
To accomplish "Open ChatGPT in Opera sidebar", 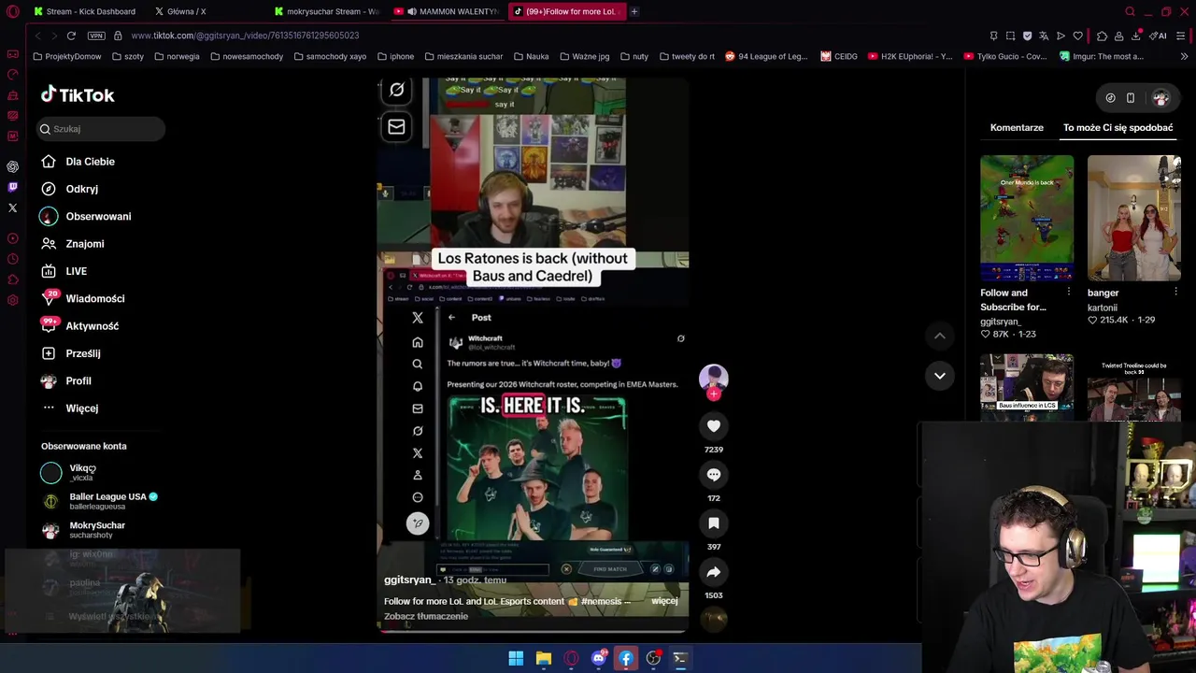I will [13, 166].
